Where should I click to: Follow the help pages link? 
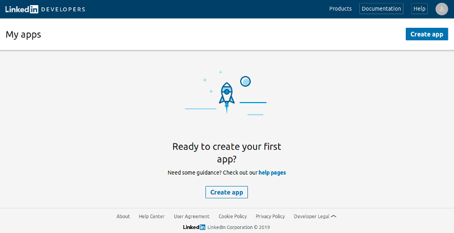(272, 172)
